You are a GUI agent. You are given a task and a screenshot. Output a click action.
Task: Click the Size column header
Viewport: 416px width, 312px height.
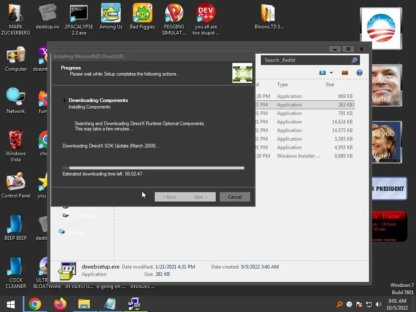click(330, 84)
